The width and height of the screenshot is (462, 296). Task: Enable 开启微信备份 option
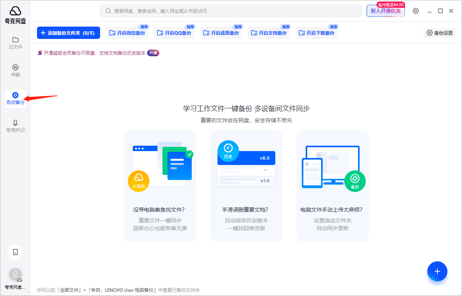click(127, 33)
